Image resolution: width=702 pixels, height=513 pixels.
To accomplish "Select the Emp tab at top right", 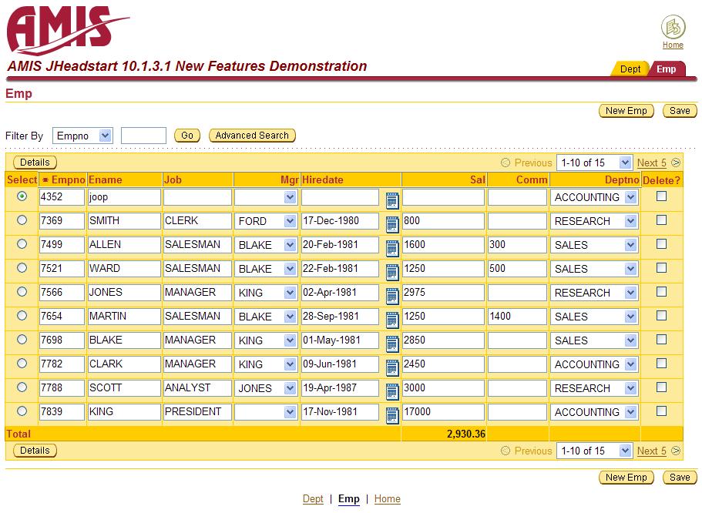I will point(667,69).
